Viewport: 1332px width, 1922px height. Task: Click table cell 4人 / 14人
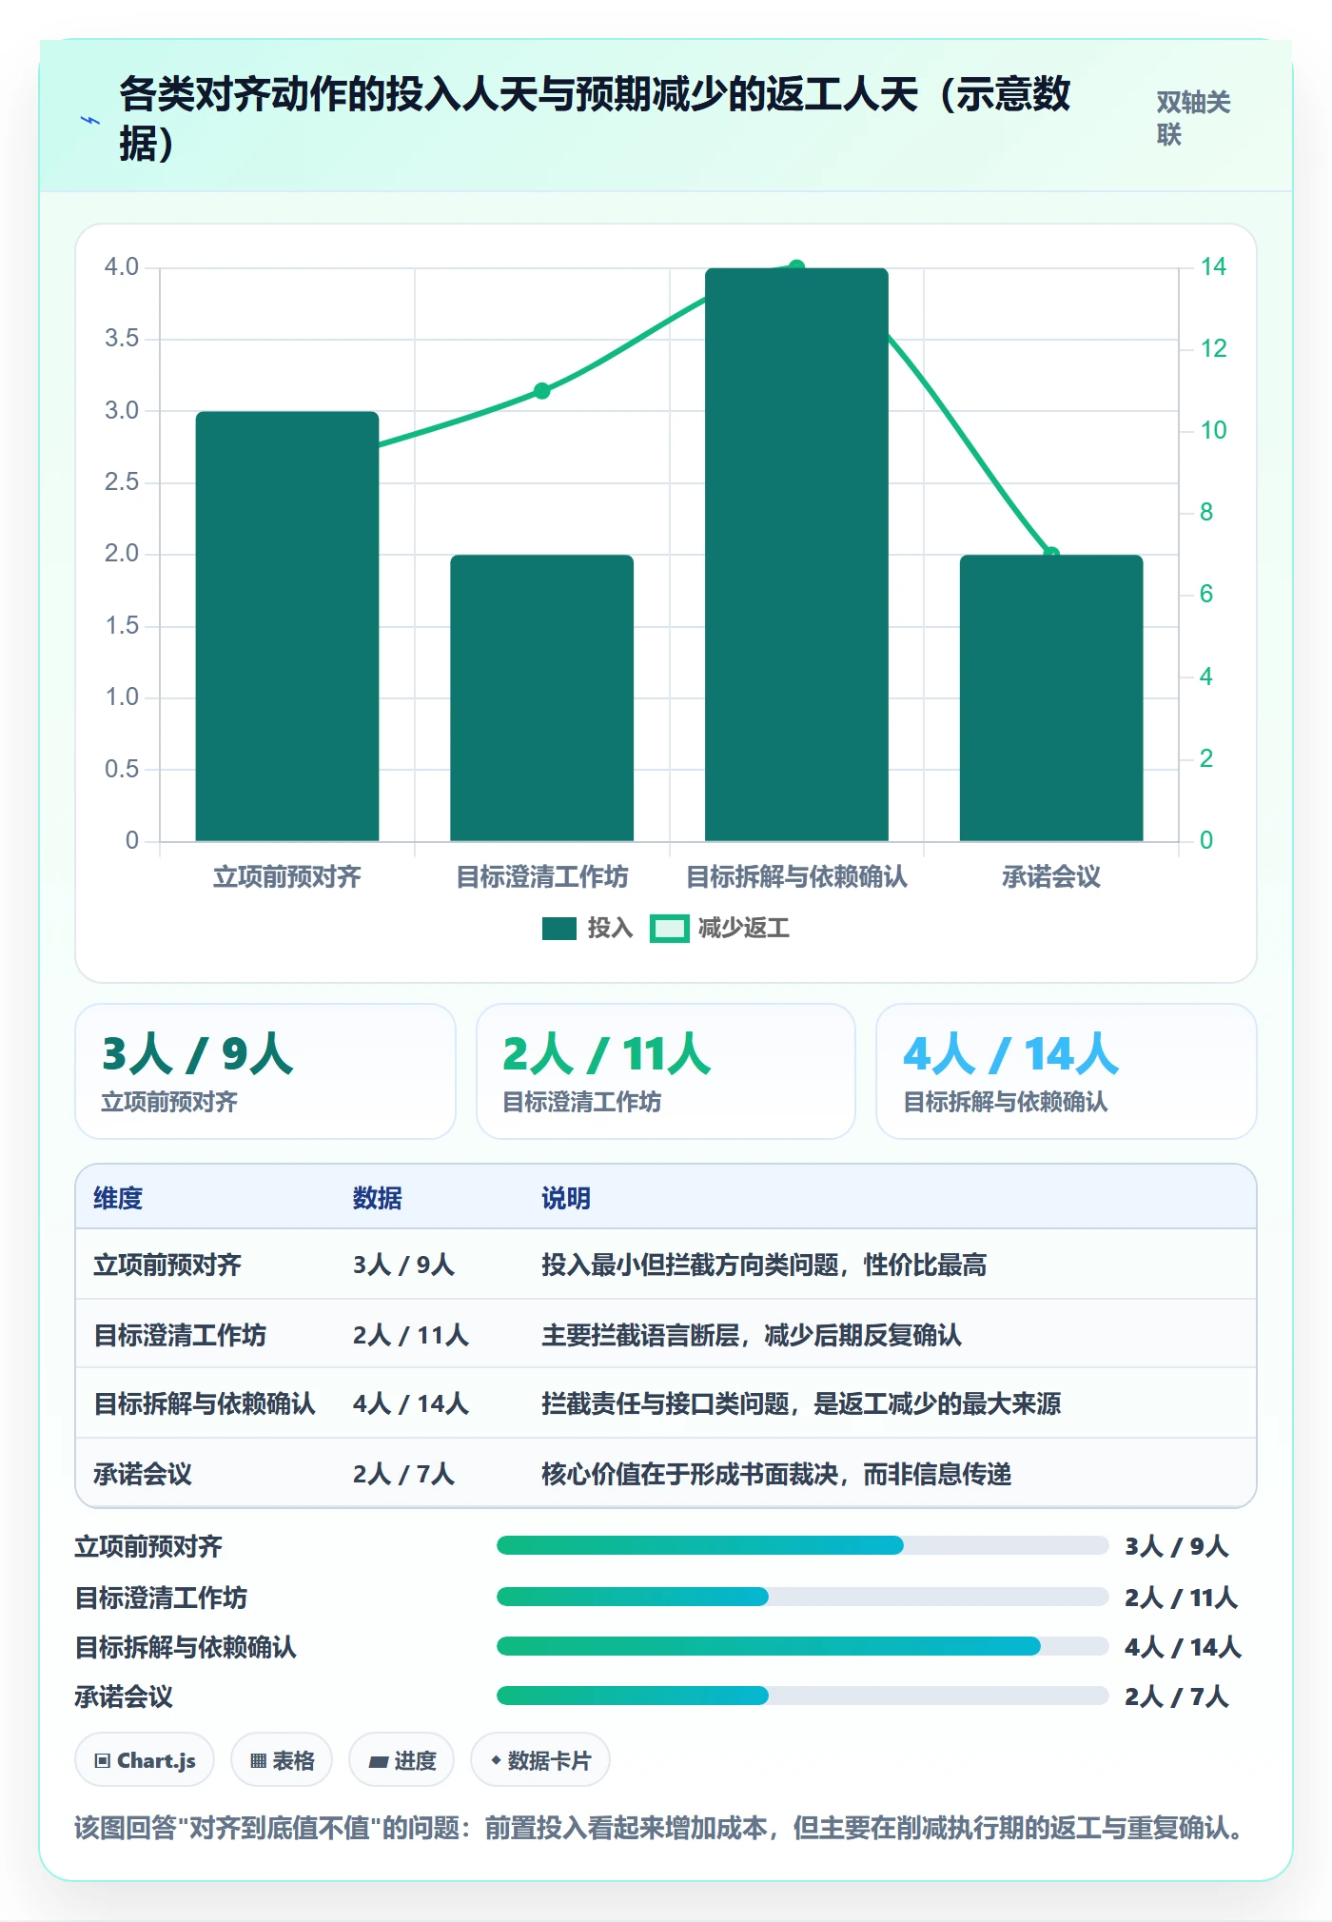click(411, 1403)
